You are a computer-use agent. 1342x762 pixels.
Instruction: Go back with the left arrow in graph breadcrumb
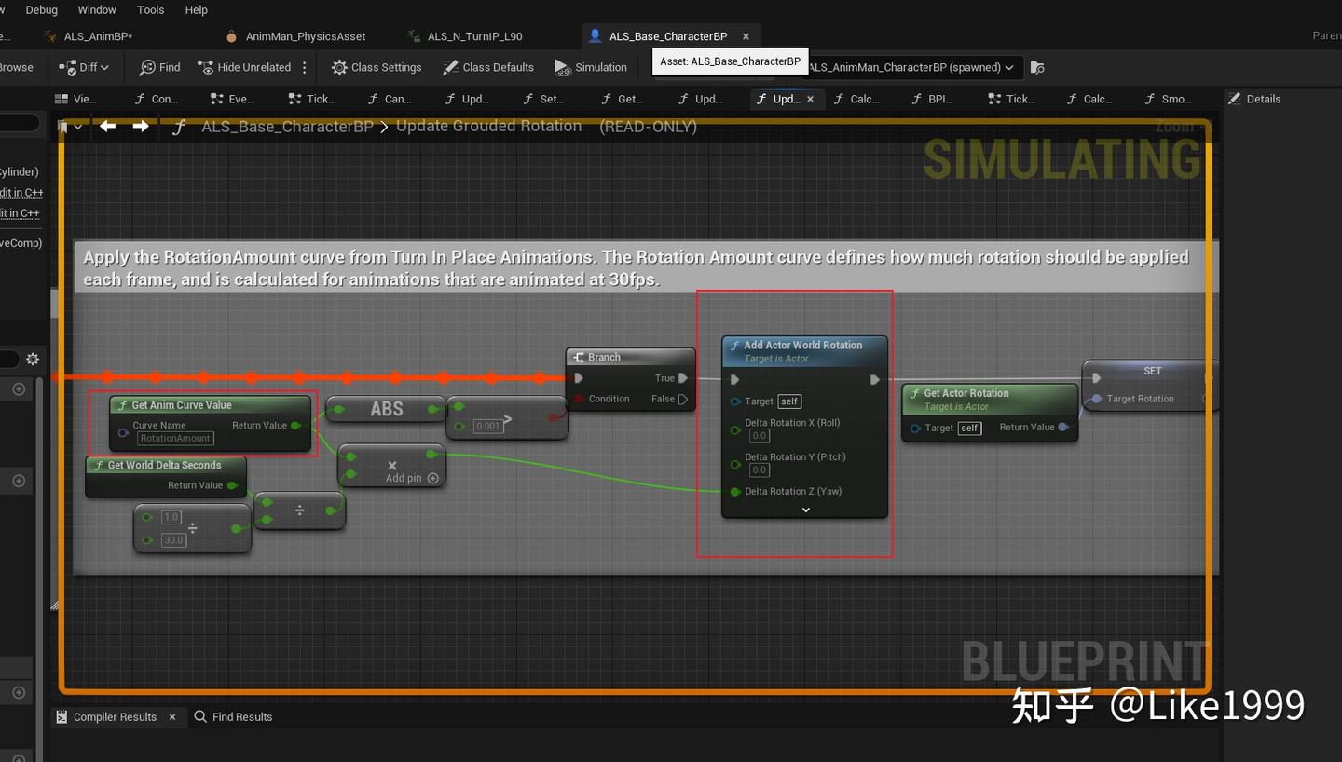[108, 126]
